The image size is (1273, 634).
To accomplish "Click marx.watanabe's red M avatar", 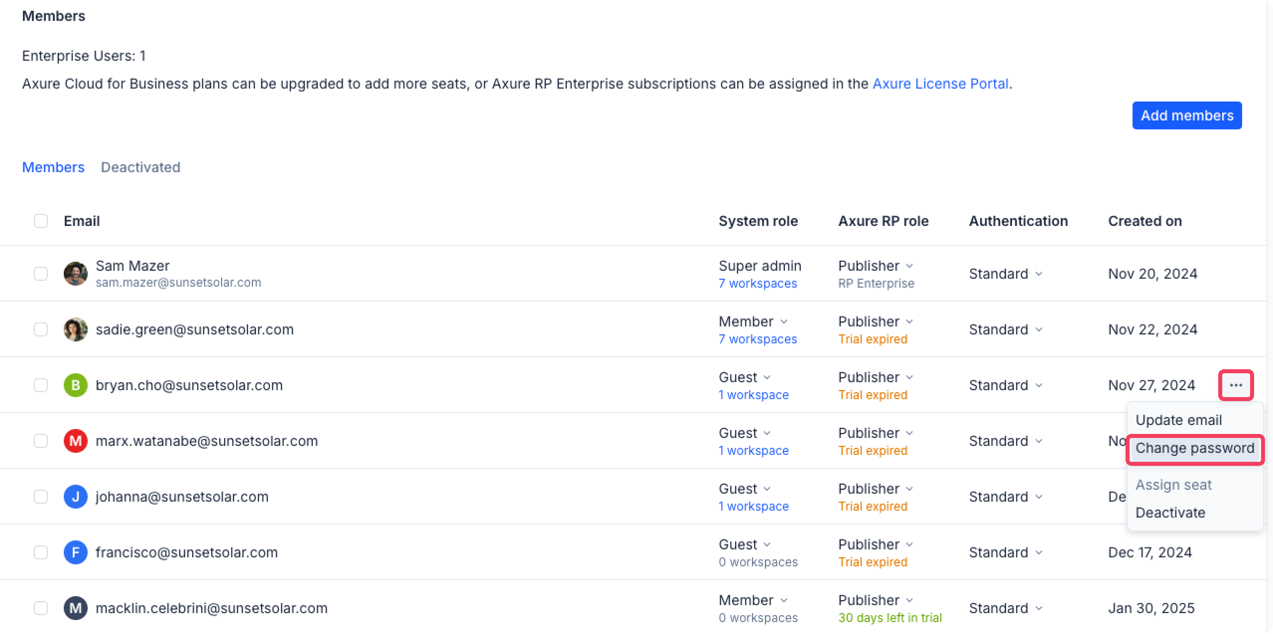I will (x=76, y=441).
